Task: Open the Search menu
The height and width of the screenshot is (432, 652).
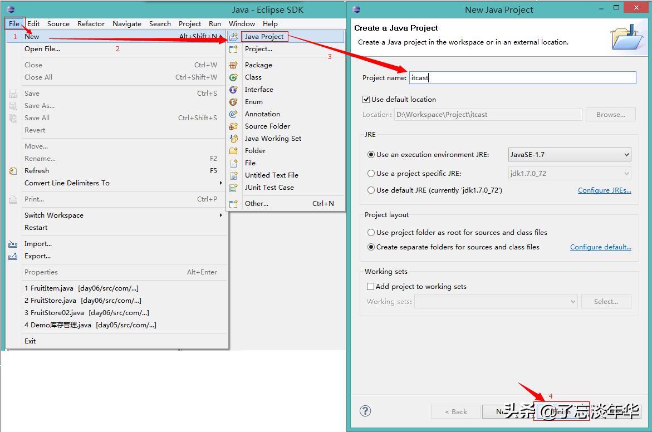Action: point(160,24)
